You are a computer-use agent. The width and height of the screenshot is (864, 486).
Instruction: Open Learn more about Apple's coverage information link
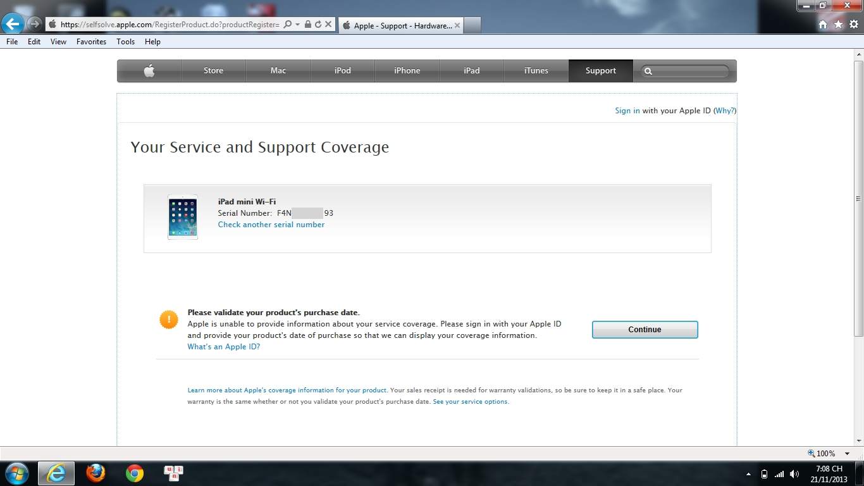[x=287, y=390]
